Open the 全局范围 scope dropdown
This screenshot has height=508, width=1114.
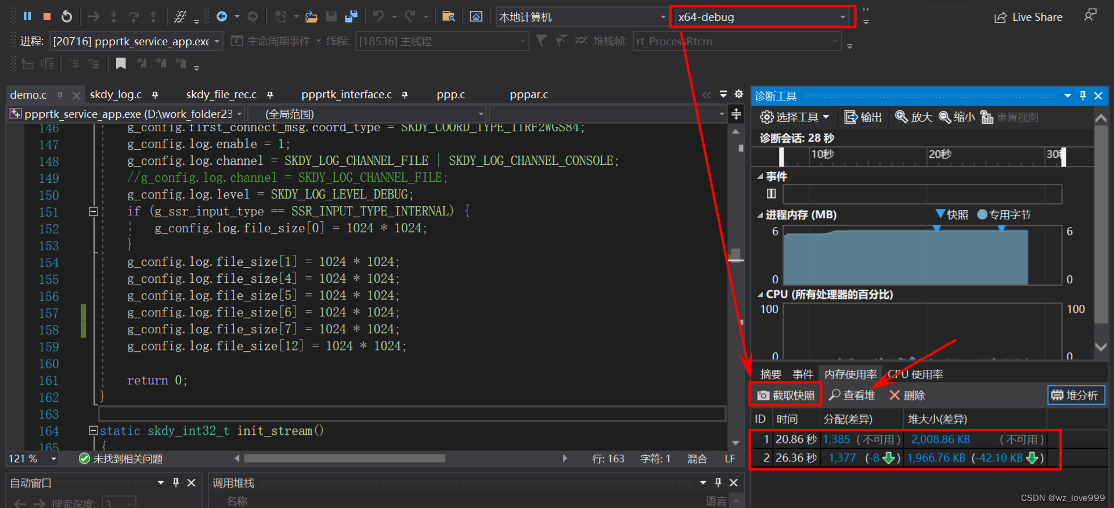[x=367, y=114]
